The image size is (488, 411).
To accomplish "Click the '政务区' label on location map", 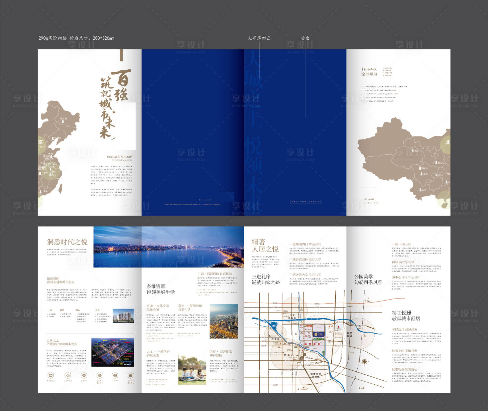I will click(x=275, y=339).
